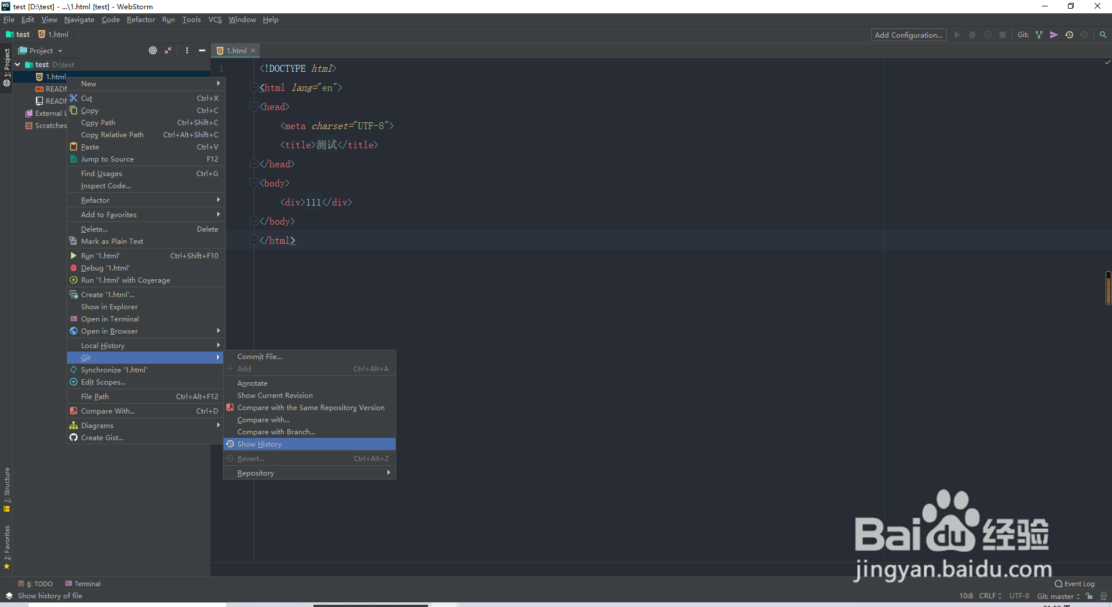Viewport: 1112px width, 607px height.
Task: Collapse the test project tree node
Action: tap(18, 65)
